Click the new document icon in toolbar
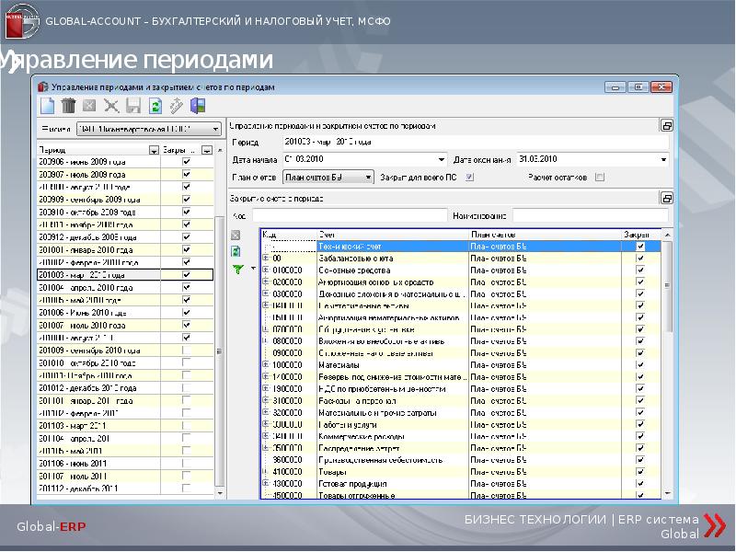 coord(47,106)
